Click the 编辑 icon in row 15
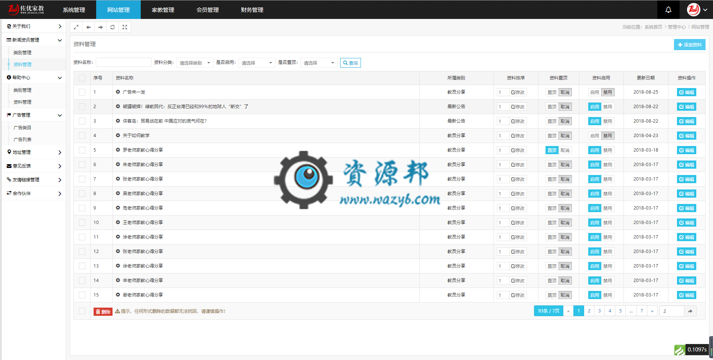 click(x=686, y=295)
